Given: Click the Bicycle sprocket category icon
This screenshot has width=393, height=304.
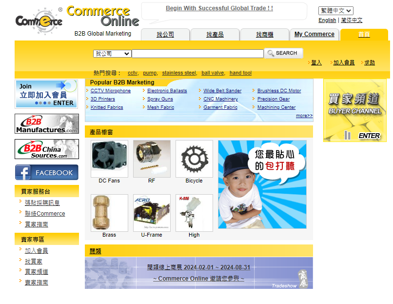Looking at the screenshot, I should [x=194, y=159].
